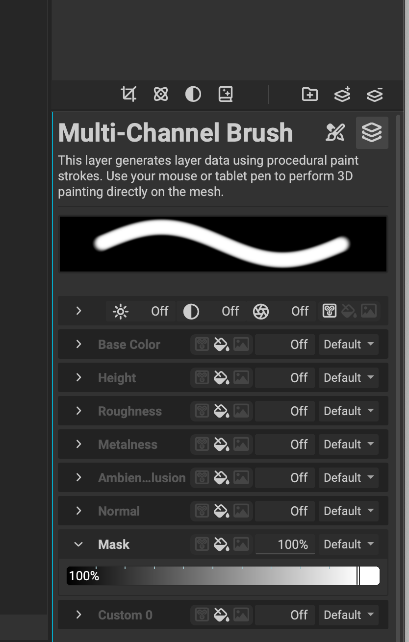Image resolution: width=409 pixels, height=642 pixels.
Task: Click the add layer icon
Action: [342, 94]
